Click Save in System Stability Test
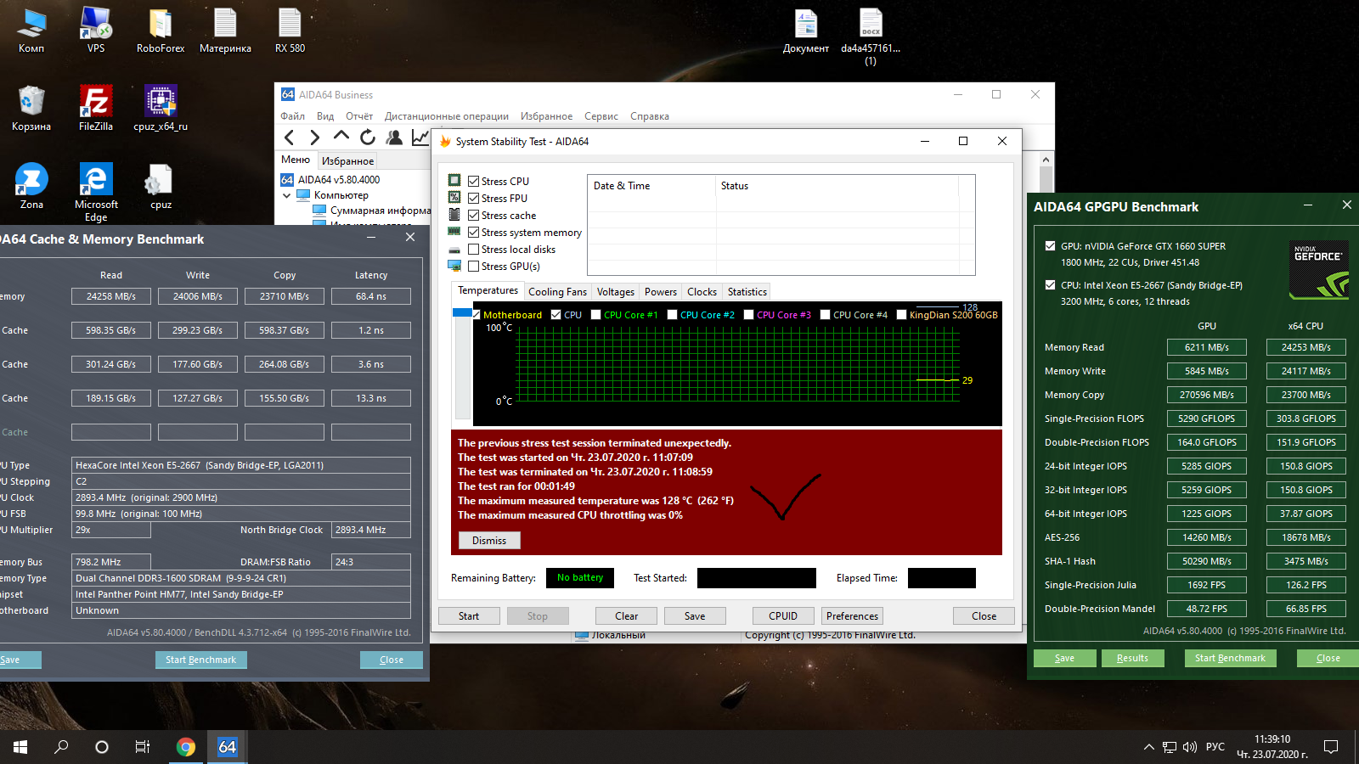The width and height of the screenshot is (1359, 764). (x=695, y=616)
